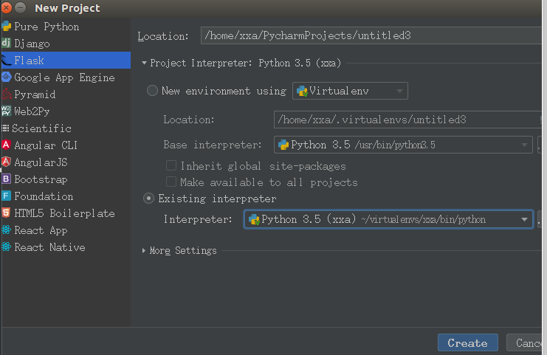
Task: Click the Create button
Action: tap(468, 342)
